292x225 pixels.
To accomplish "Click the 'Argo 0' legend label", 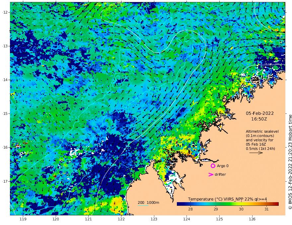I will [223, 166].
